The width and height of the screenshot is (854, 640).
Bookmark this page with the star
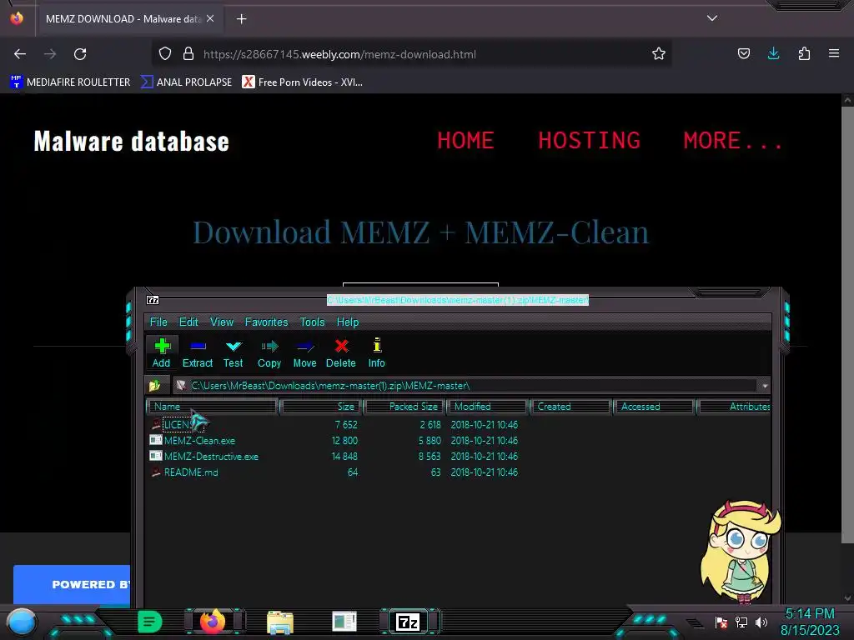point(659,53)
